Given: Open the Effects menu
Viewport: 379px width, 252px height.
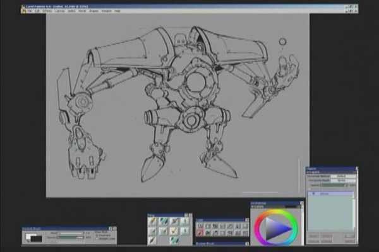Looking at the screenshot, I should click(48, 11).
